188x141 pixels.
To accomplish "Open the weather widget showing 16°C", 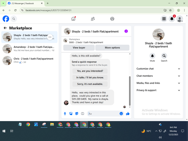I will point(146,131).
